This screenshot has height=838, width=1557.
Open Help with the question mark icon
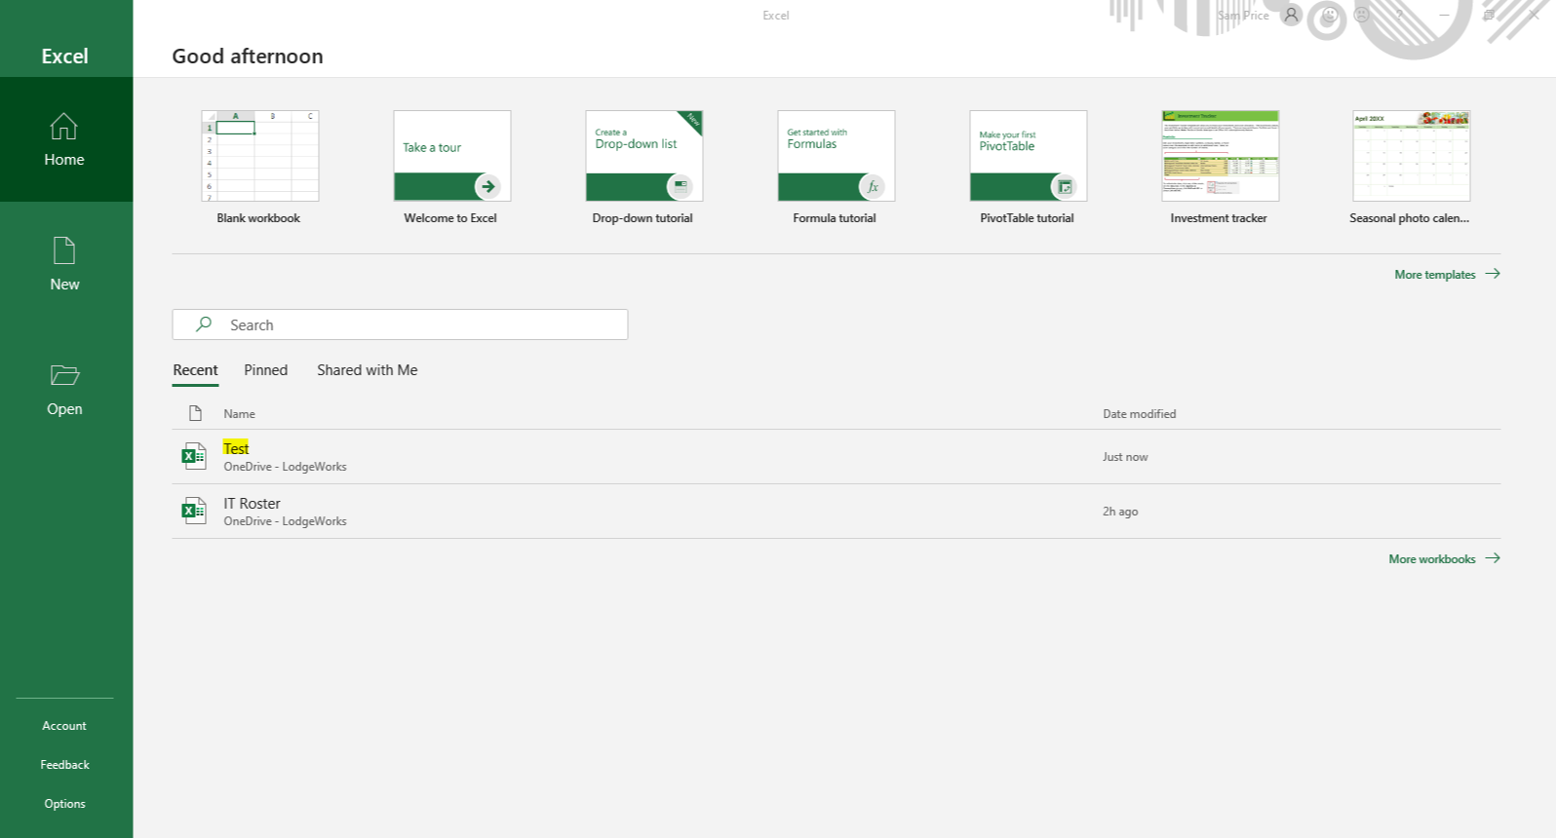tap(1399, 16)
